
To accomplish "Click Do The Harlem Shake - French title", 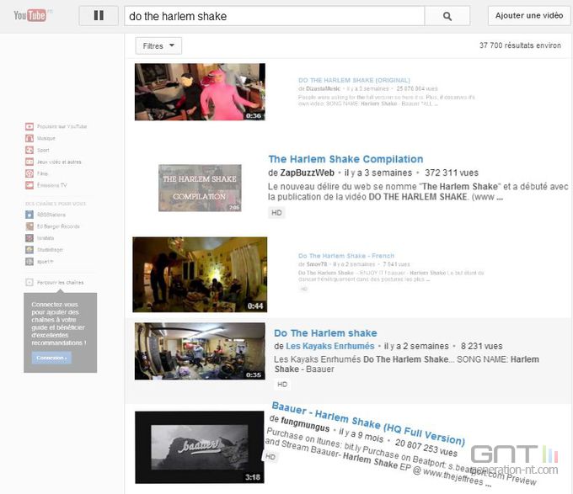I will click(346, 256).
